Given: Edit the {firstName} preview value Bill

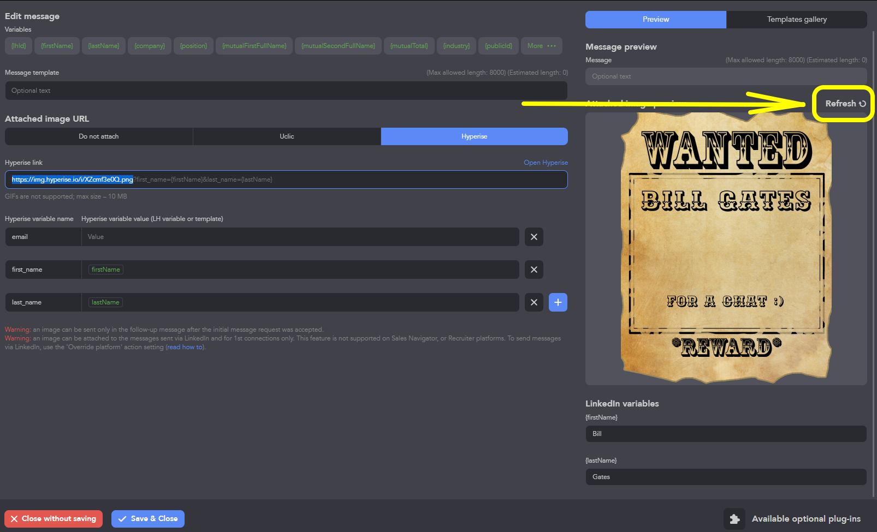Looking at the screenshot, I should click(x=726, y=434).
